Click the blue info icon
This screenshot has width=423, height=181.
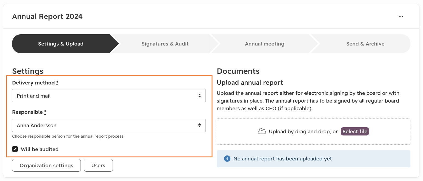[227, 159]
